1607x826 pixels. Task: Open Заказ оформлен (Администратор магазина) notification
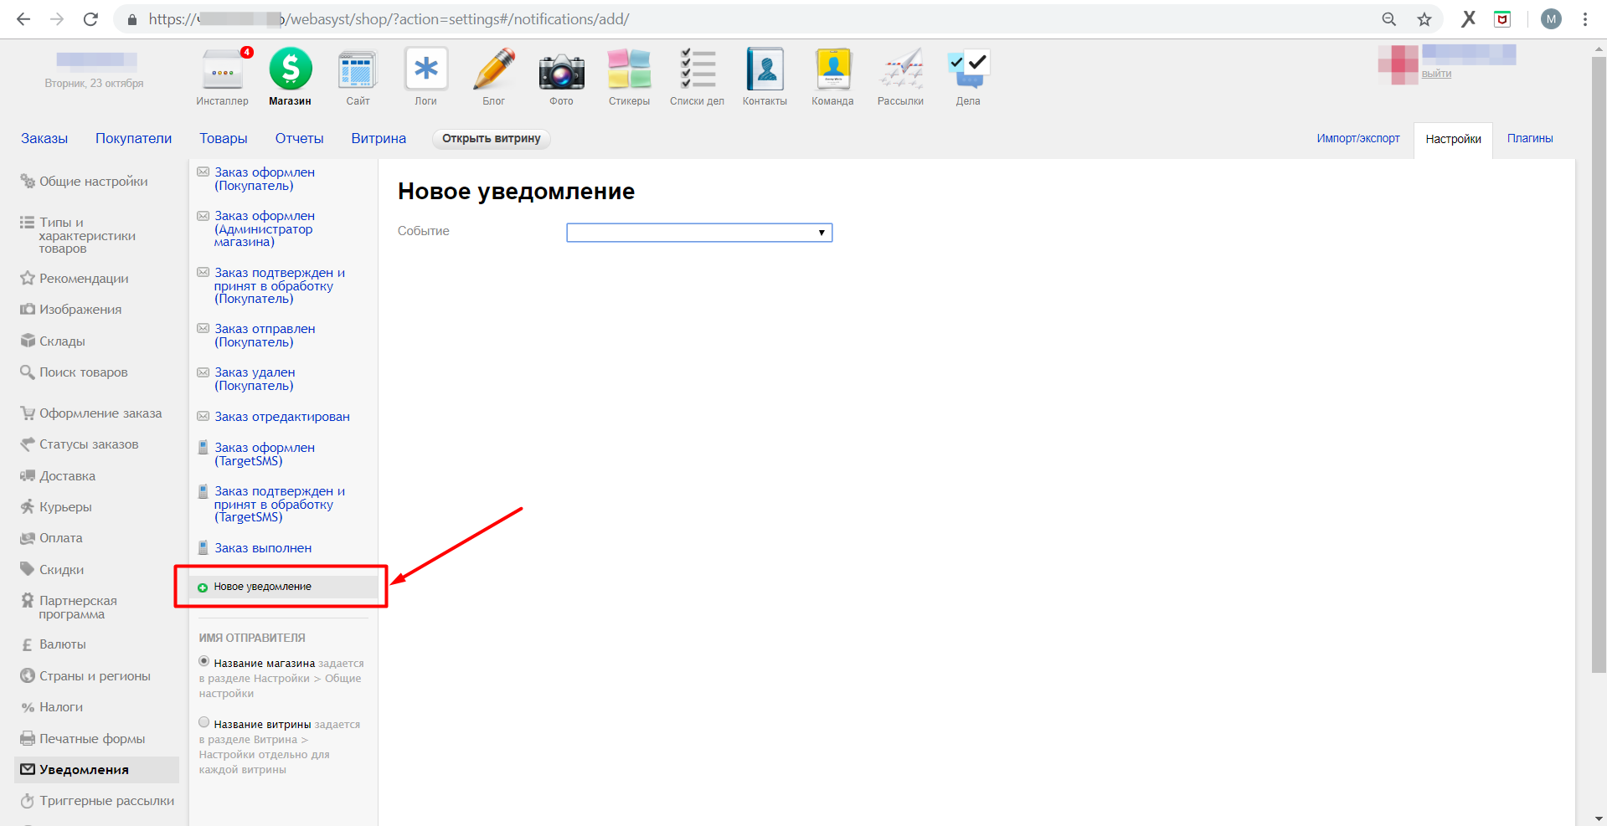265,228
